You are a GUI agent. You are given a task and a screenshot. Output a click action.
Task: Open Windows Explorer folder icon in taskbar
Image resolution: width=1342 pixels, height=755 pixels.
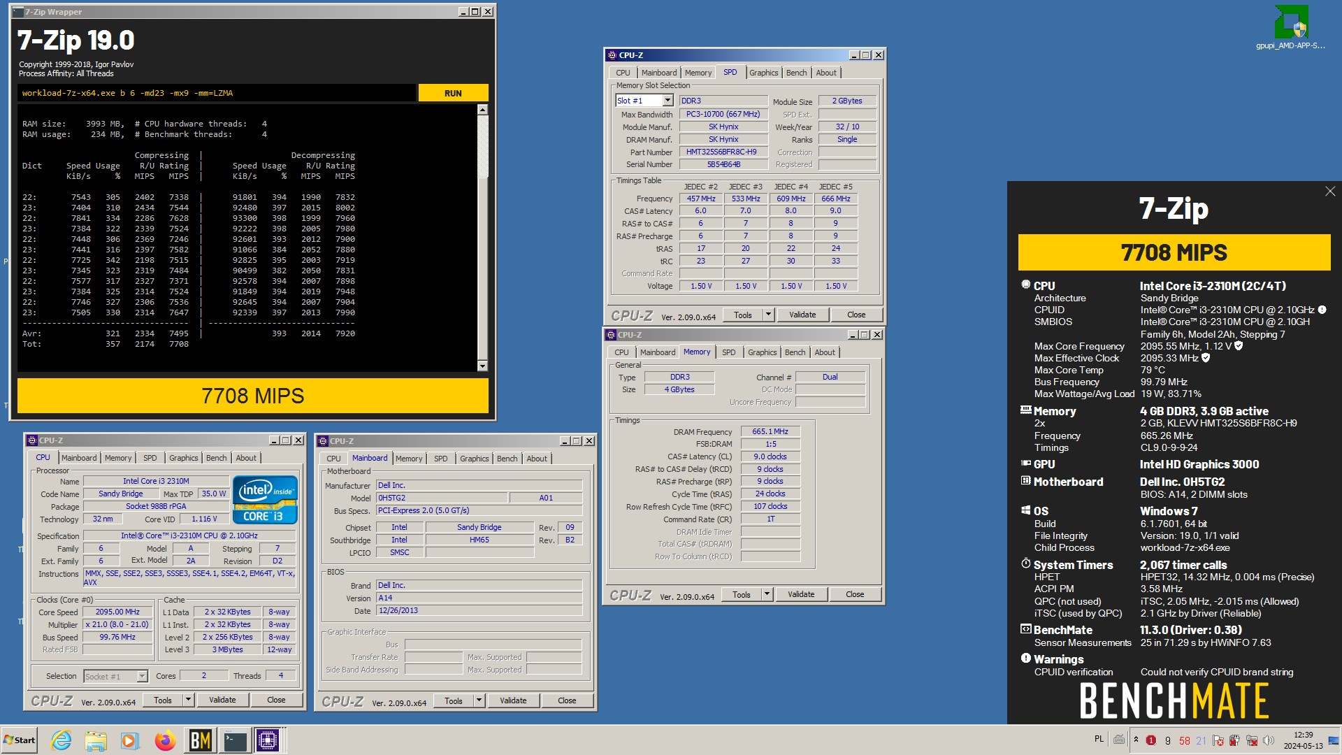(x=96, y=740)
